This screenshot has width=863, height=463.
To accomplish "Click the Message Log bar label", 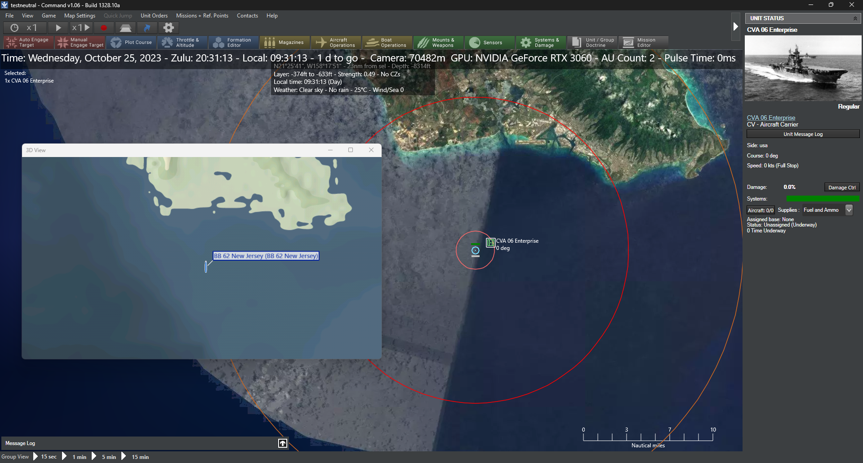I will 20,443.
